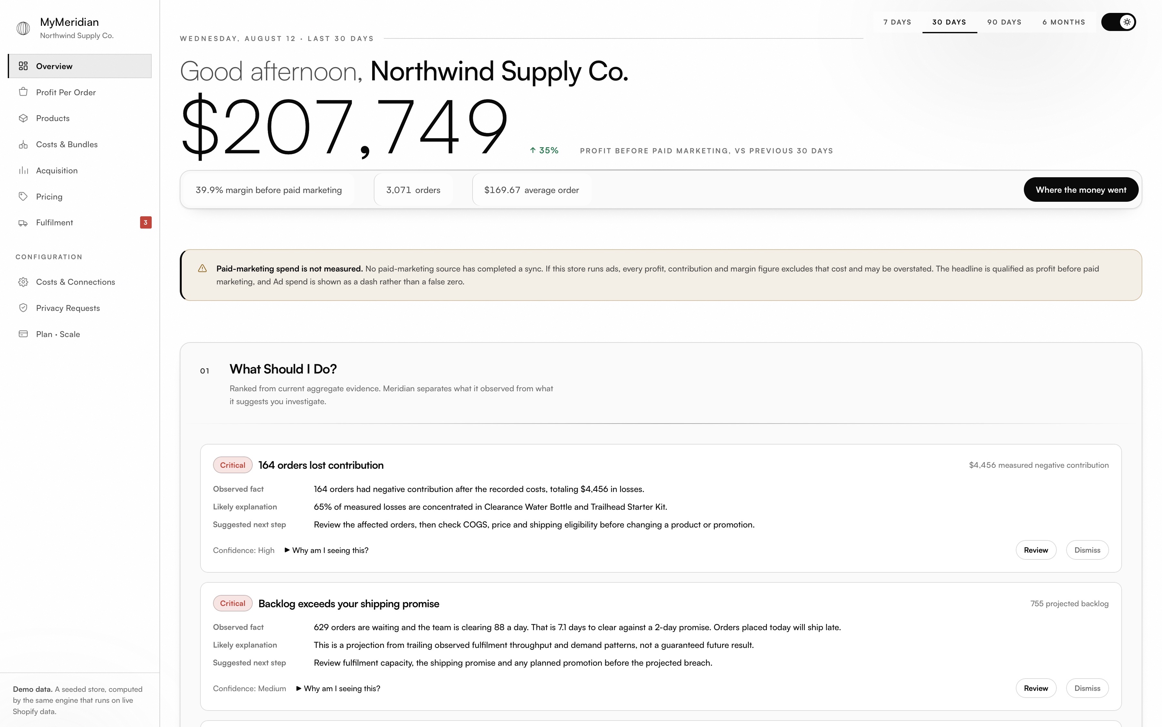Click the warning triangle in marketing alert
The image size is (1162, 727).
pos(202,268)
